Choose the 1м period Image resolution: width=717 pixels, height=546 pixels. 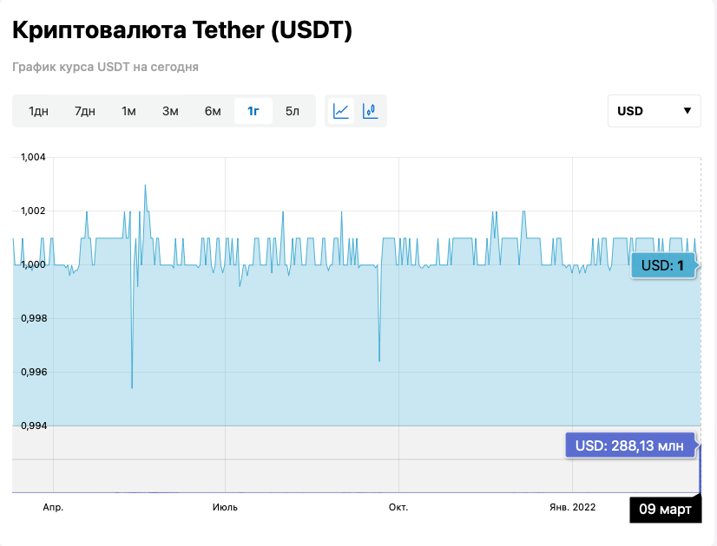pos(128,111)
